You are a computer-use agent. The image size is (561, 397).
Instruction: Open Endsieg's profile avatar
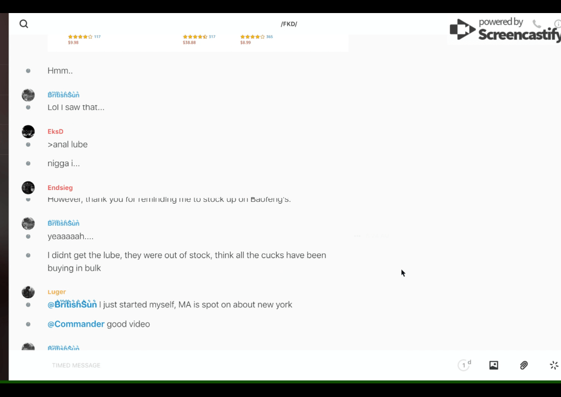[28, 188]
